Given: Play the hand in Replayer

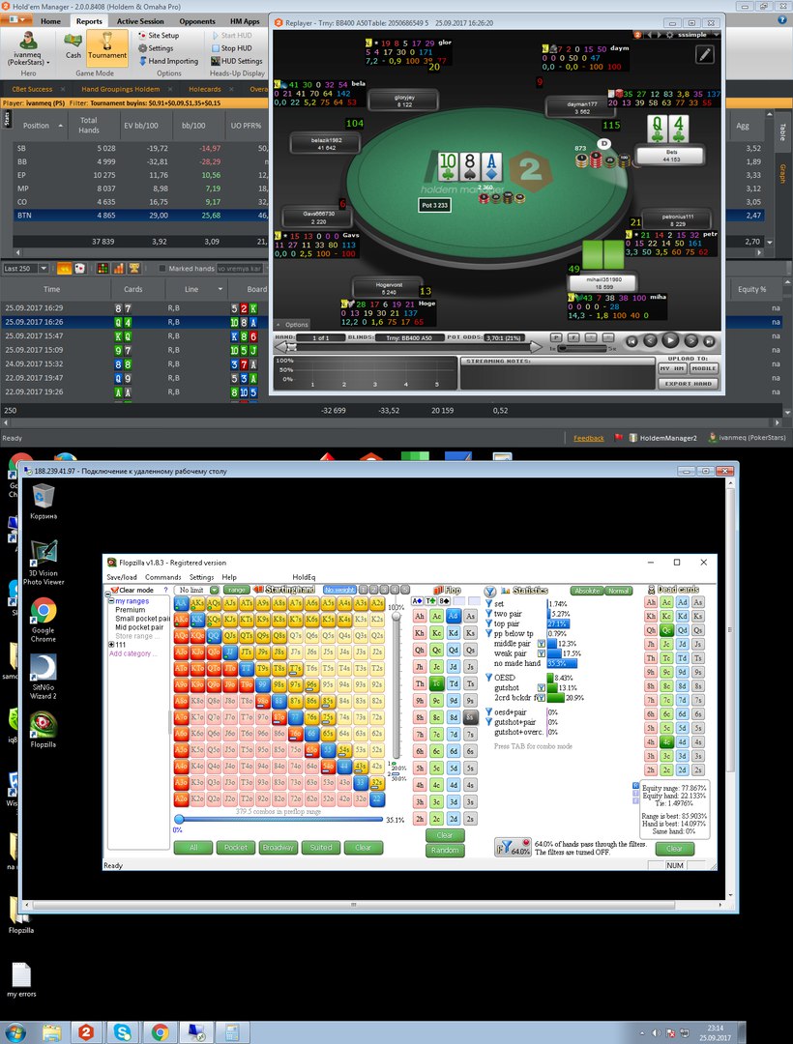Looking at the screenshot, I should [x=670, y=340].
